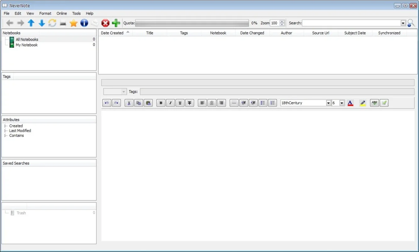Toggle bold formatting

pos(161,103)
